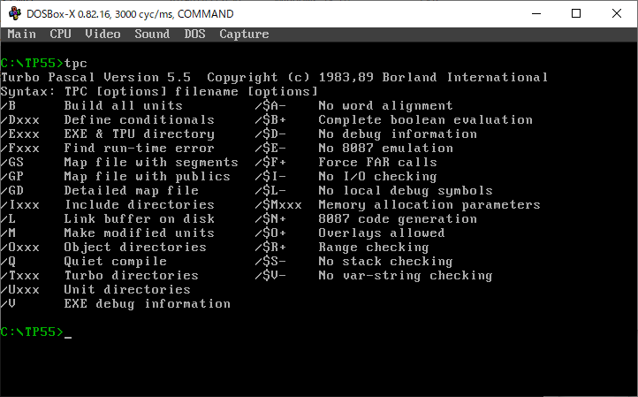The image size is (638, 397).
Task: Click the DOSBox-X icon in title bar
Action: pos(12,13)
